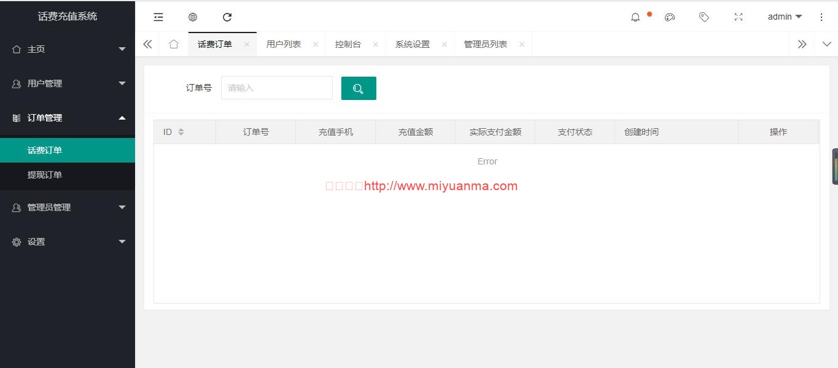838x368 pixels.
Task: Refresh the page with the reload icon
Action: click(x=227, y=17)
